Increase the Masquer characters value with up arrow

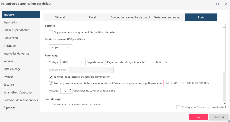[70, 89]
